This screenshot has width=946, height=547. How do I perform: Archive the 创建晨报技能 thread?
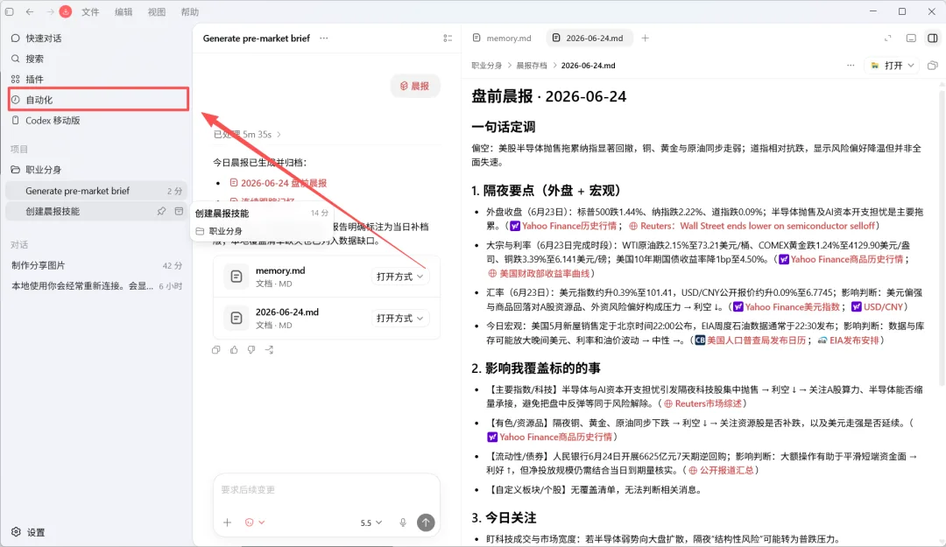coord(179,211)
